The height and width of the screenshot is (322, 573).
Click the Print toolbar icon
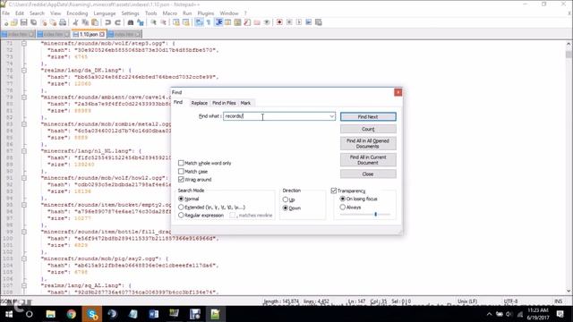pyautogui.click(x=63, y=22)
